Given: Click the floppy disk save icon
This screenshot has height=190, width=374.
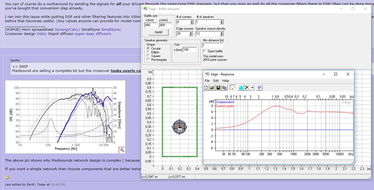Looking at the screenshot, I should click(x=218, y=88).
